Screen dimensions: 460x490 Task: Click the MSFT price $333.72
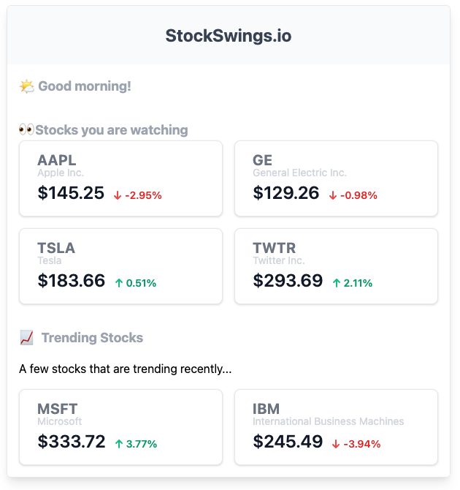[72, 442]
